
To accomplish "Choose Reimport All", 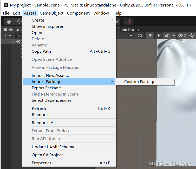I will (x=69, y=123).
